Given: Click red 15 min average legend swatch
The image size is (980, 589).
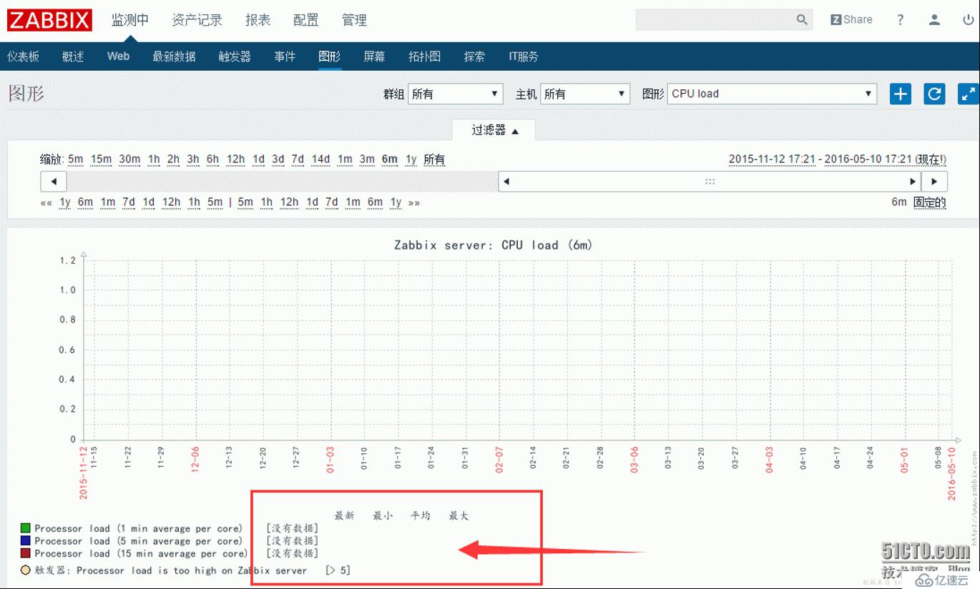Looking at the screenshot, I should point(26,553).
